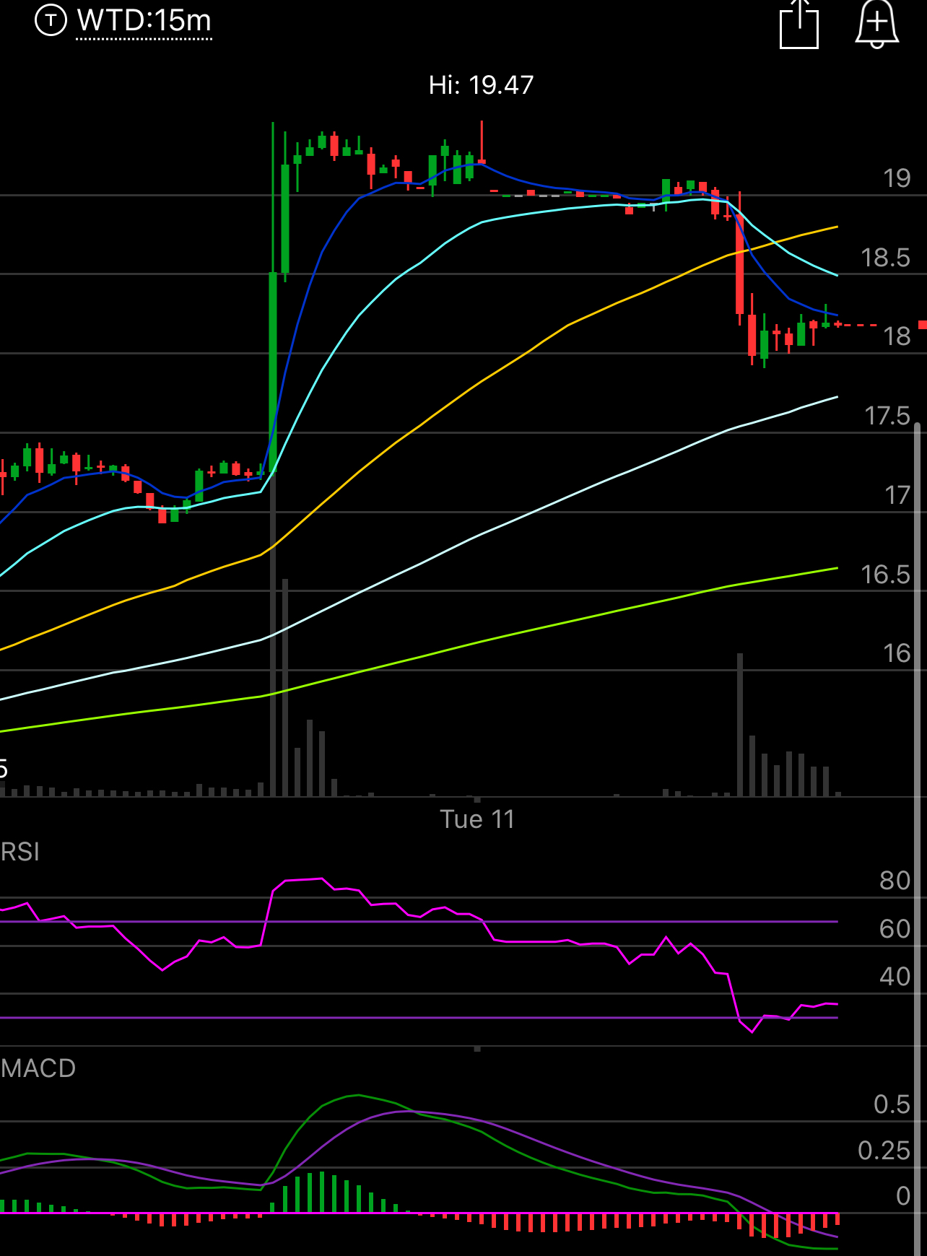This screenshot has width=927, height=1256.
Task: Tap the RSI 80 level label
Action: [x=895, y=881]
